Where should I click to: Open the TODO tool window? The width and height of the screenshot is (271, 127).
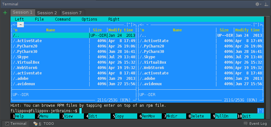[x=44, y=124]
